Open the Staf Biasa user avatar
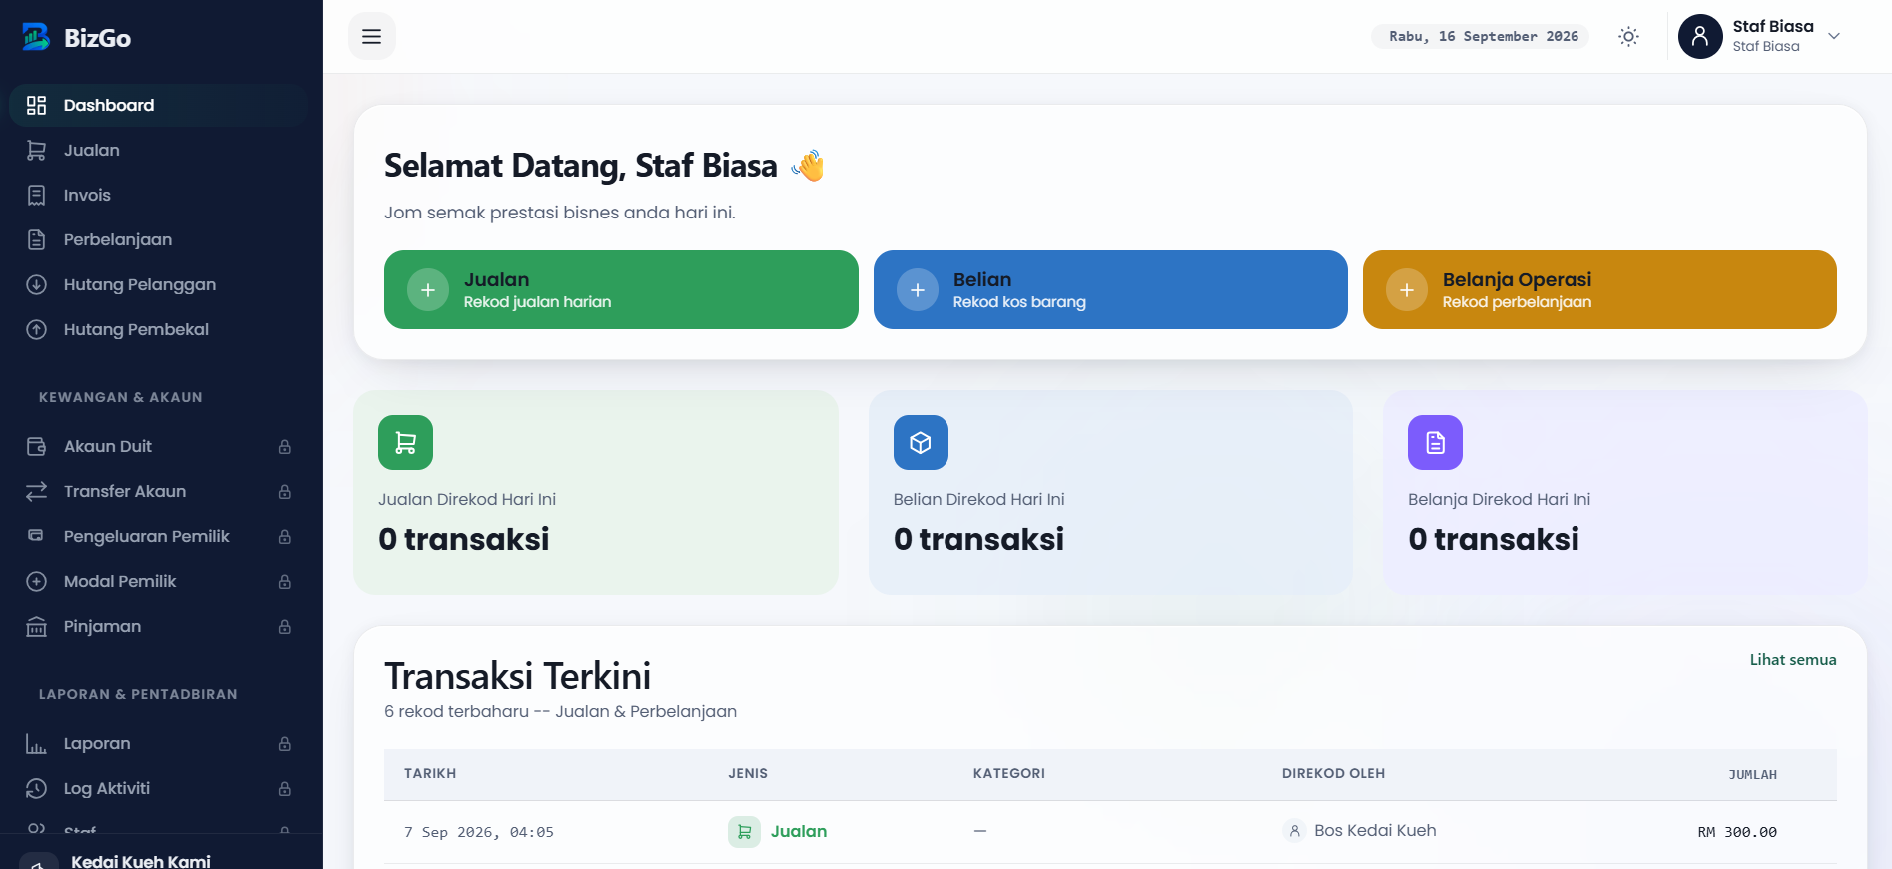This screenshot has height=869, width=1892. 1700,37
